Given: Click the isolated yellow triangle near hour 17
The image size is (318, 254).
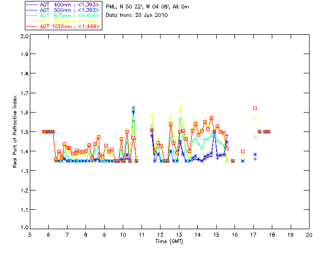Looking at the screenshot, I should coord(255,118).
